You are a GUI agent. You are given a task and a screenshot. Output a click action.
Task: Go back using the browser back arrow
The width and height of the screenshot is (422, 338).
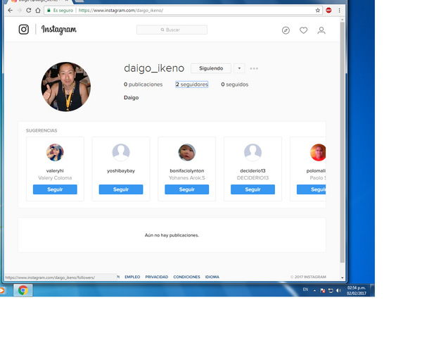(11, 11)
